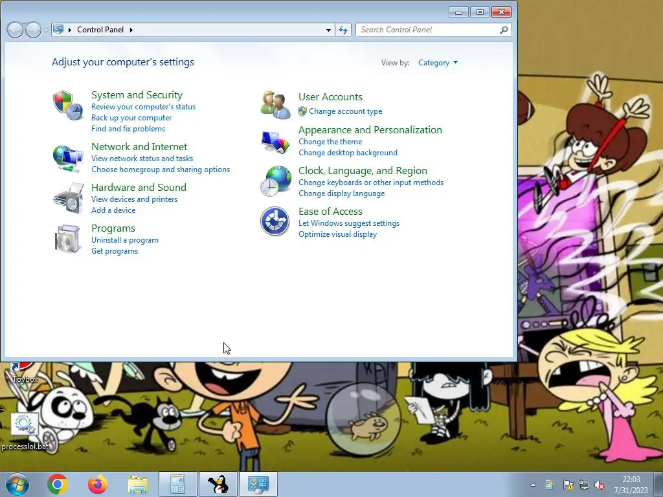663x497 pixels.
Task: Open System and Security heading link
Action: [x=137, y=94]
